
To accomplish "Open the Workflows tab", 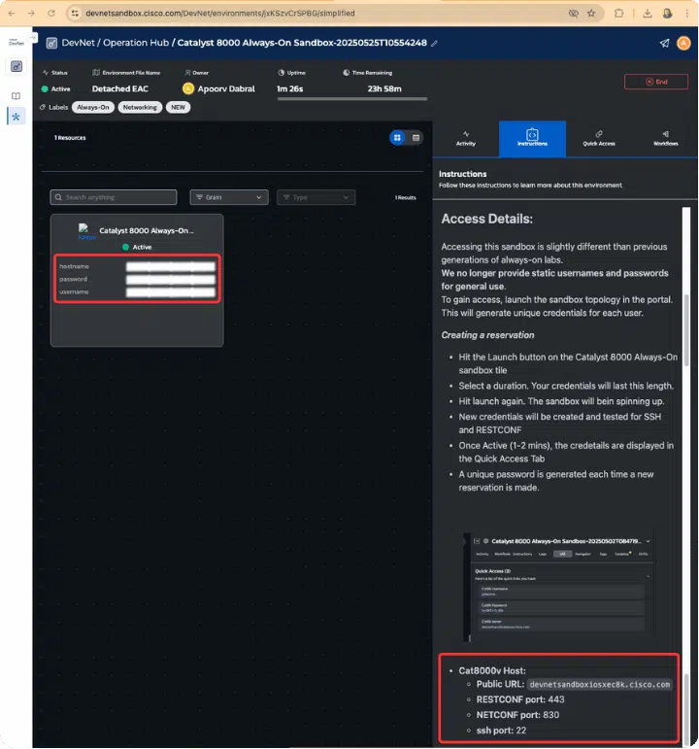I will pos(665,138).
